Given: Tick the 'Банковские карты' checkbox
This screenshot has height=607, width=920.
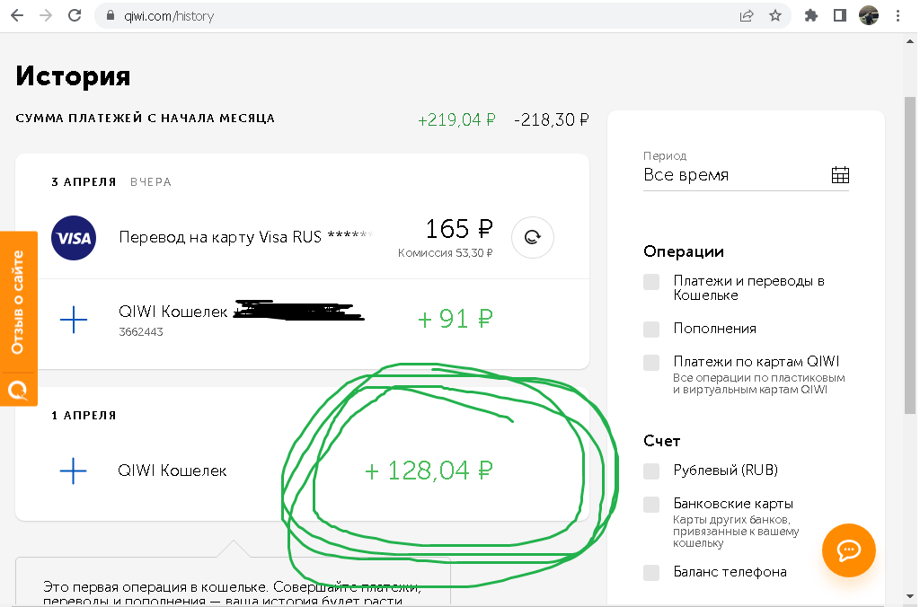Looking at the screenshot, I should pyautogui.click(x=651, y=505).
